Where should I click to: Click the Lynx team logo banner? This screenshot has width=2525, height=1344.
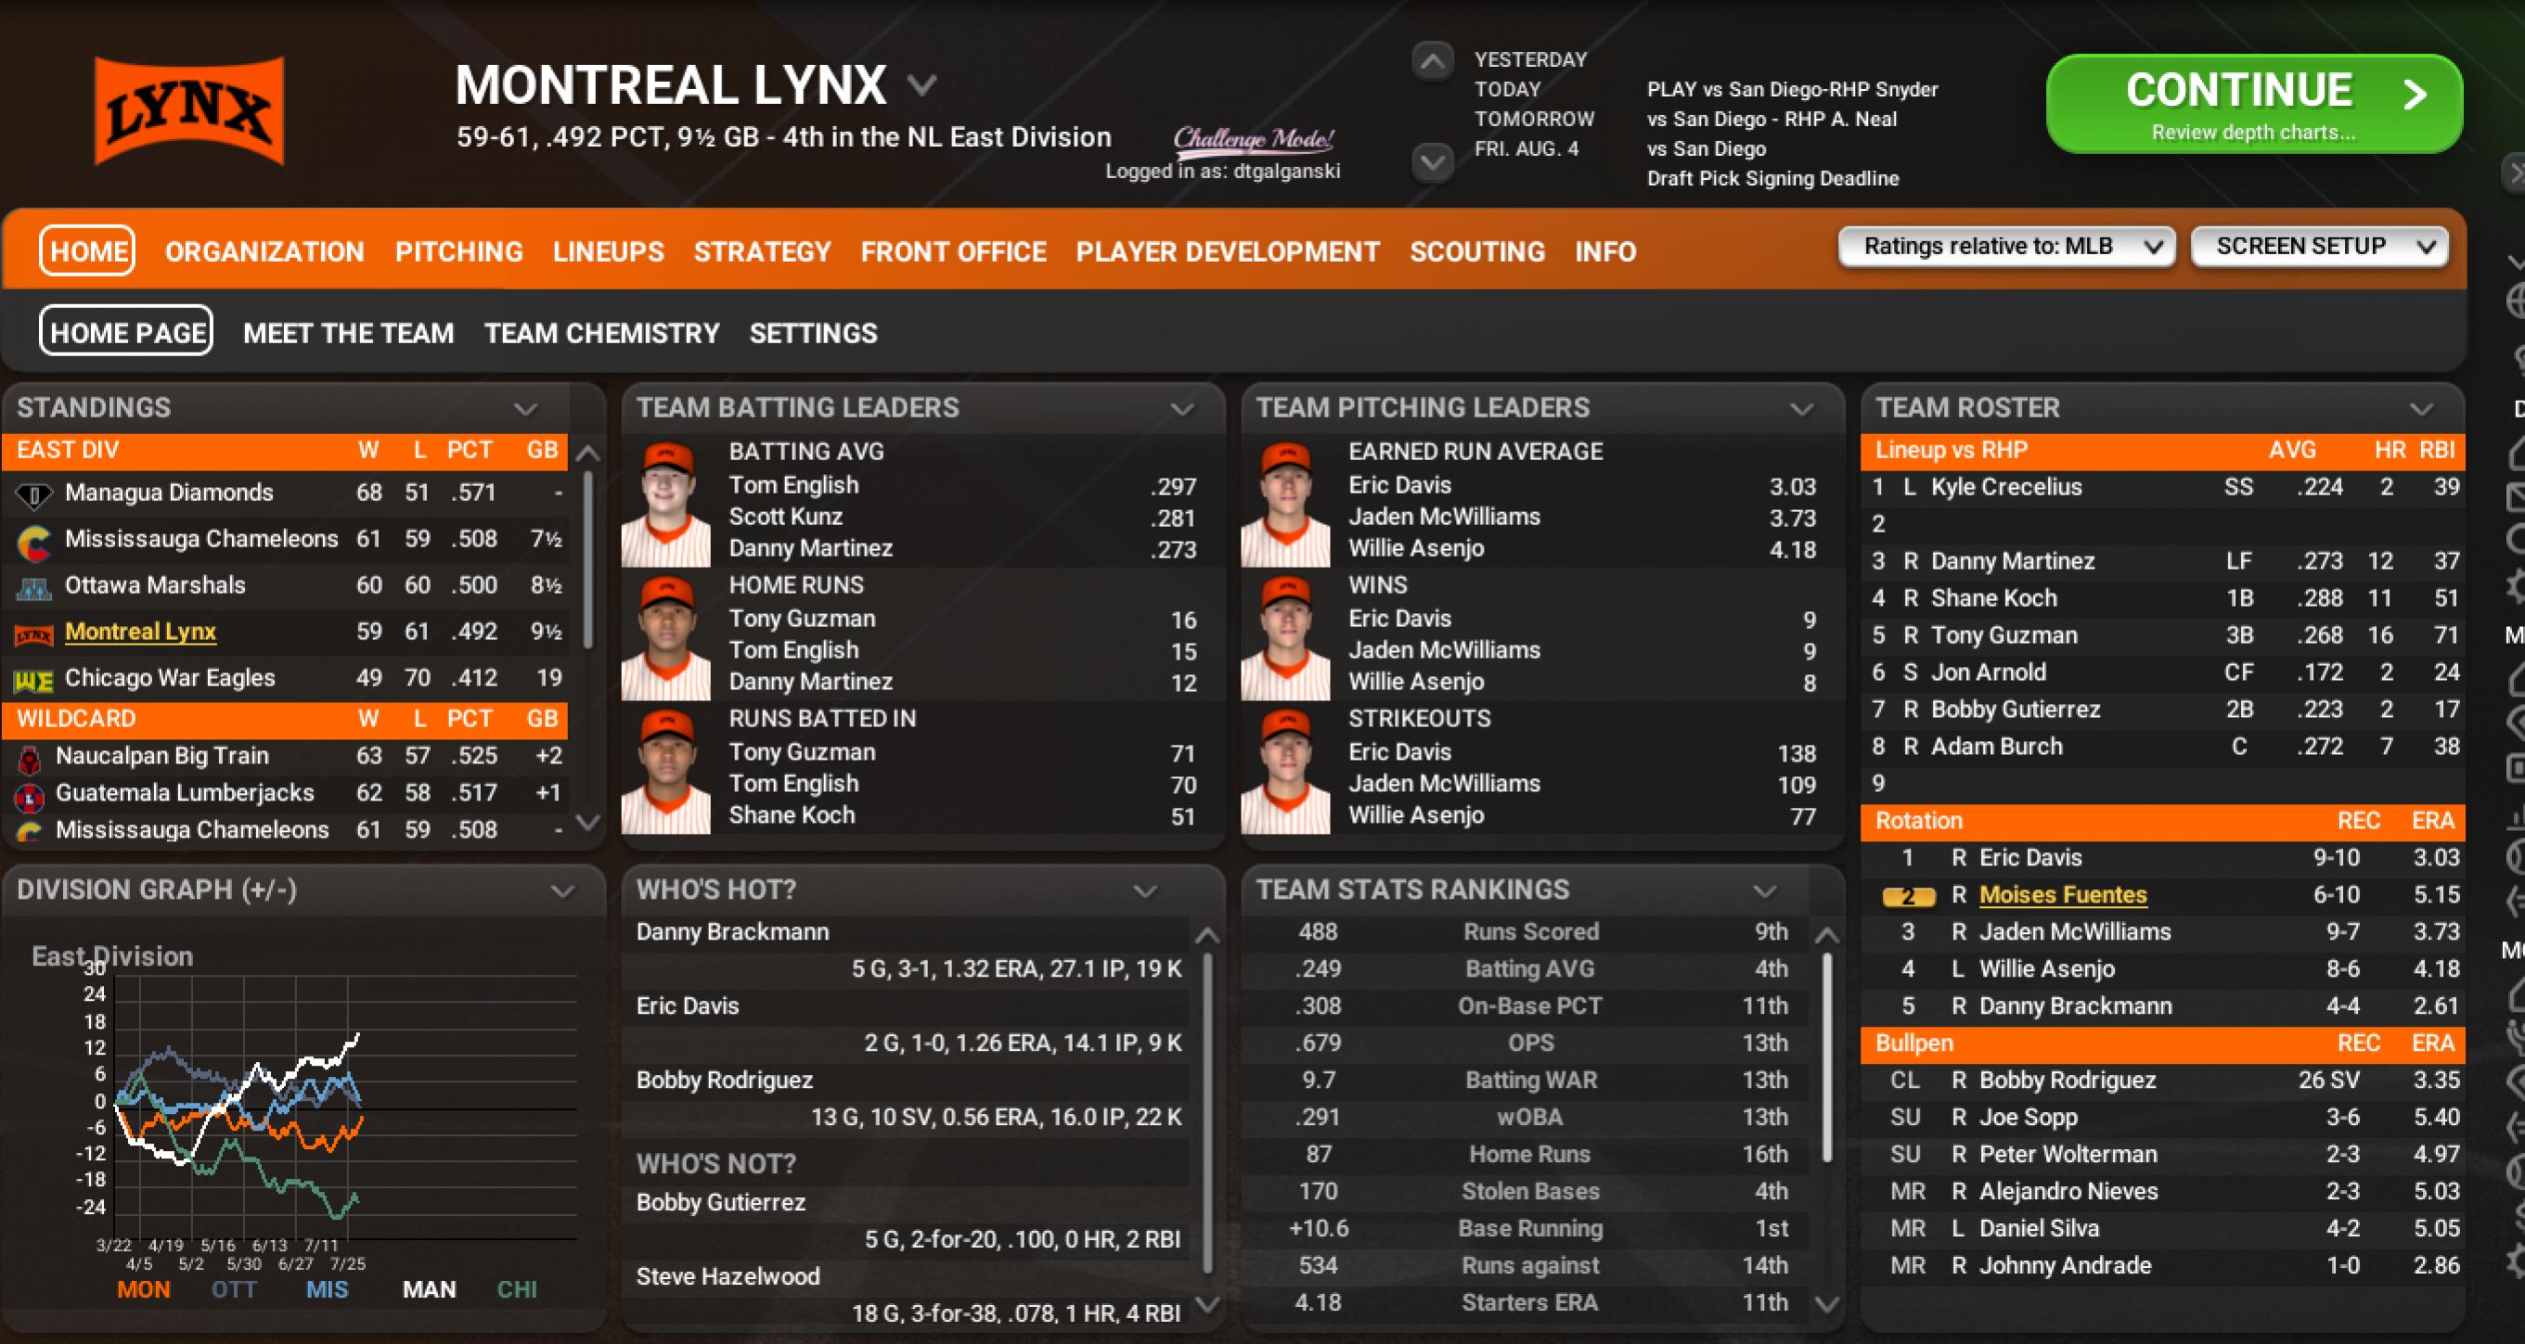[189, 110]
